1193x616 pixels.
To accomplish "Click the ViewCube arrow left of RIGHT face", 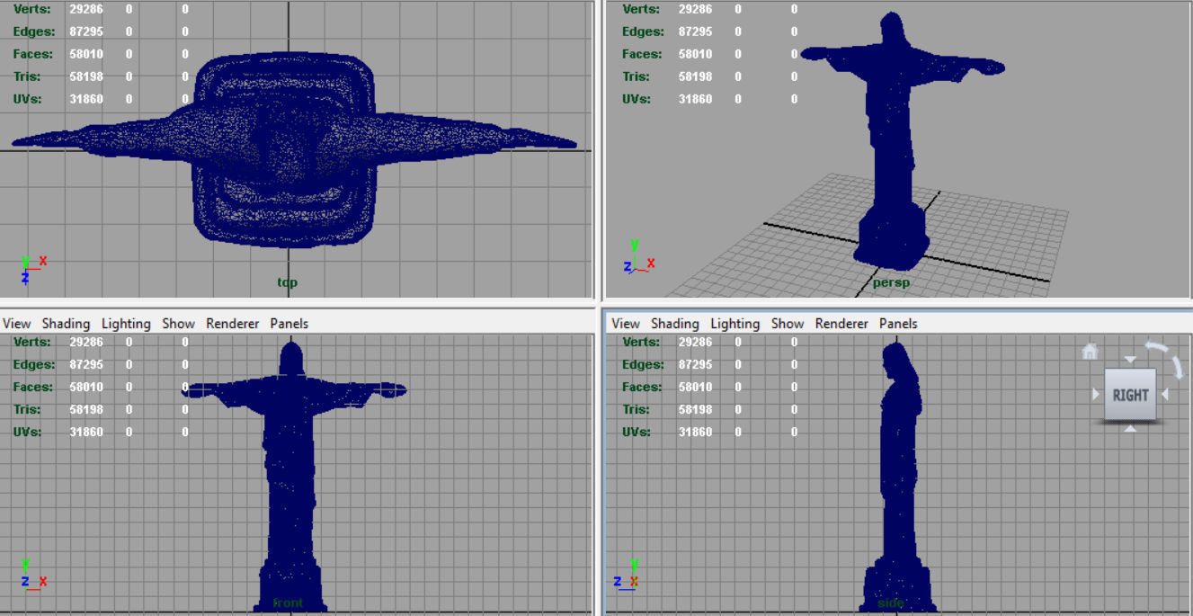I will tap(1096, 395).
